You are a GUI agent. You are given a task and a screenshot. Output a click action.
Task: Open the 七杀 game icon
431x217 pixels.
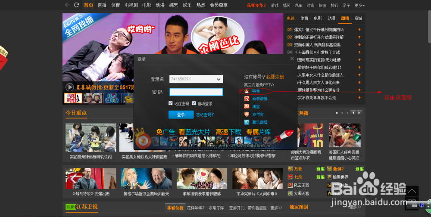click(x=290, y=177)
